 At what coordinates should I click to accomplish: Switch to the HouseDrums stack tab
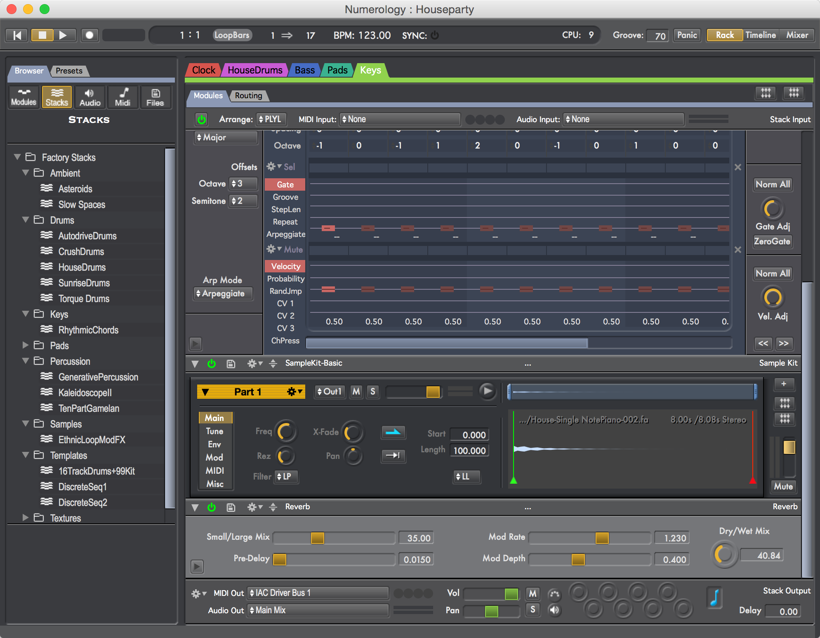(254, 70)
